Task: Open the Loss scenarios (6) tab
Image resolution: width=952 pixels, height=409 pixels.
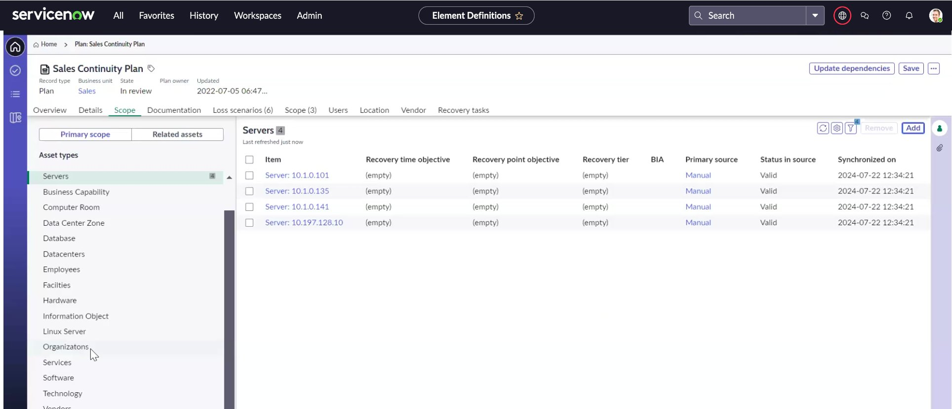Action: point(243,110)
